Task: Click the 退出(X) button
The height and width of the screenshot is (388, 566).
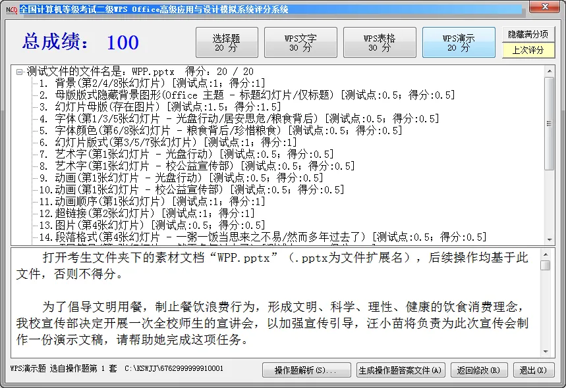Action: (534, 370)
